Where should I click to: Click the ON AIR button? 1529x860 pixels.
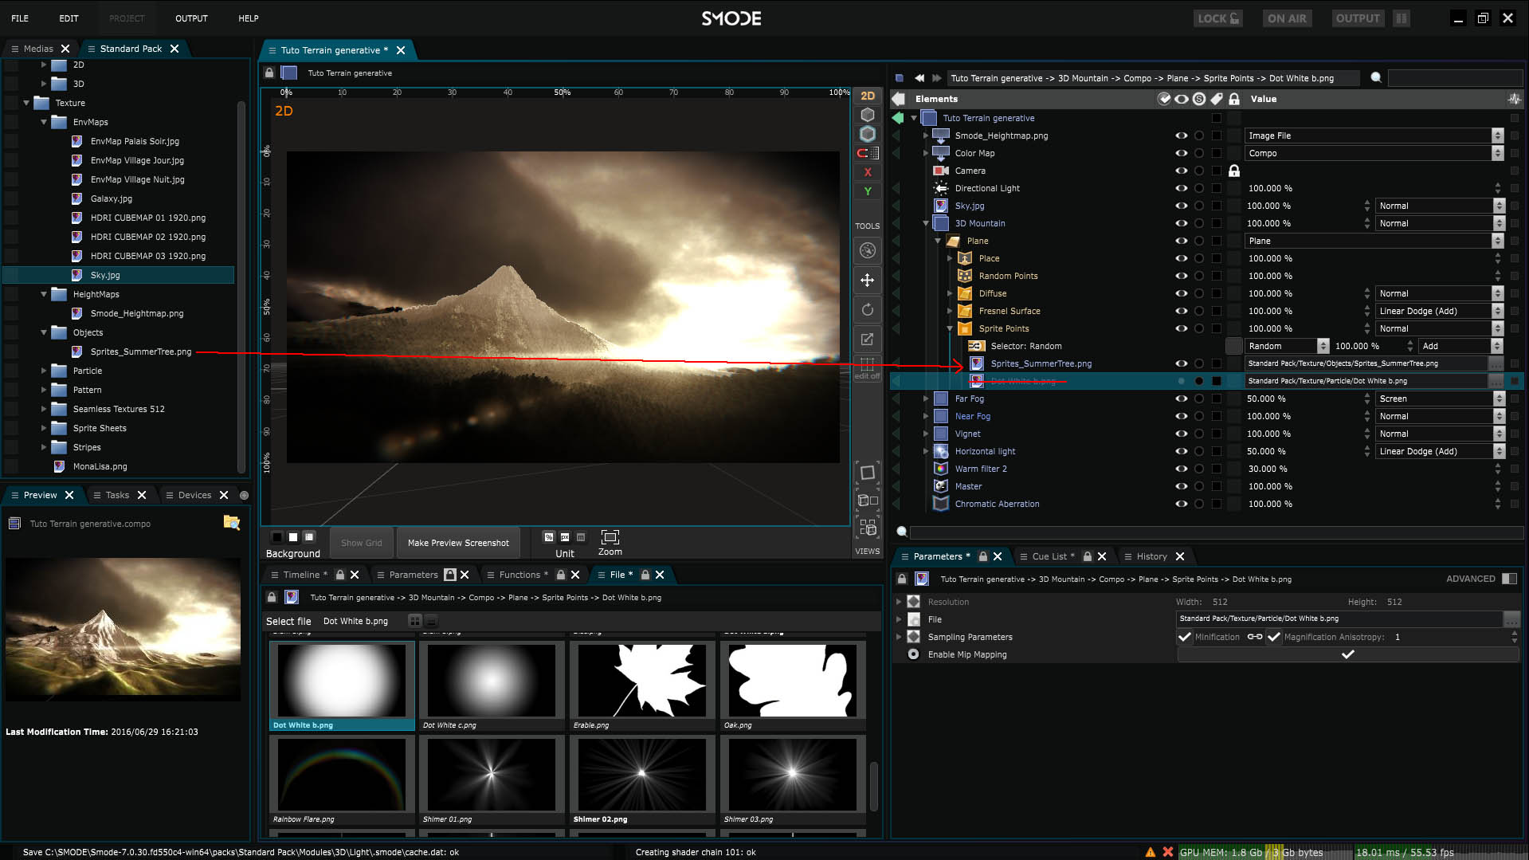tap(1287, 18)
